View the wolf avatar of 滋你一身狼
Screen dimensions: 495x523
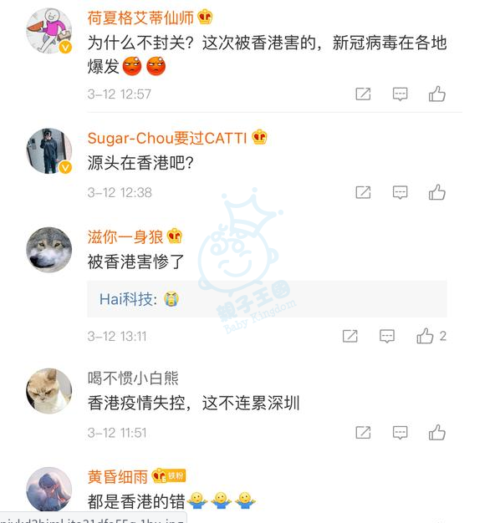pos(49,250)
